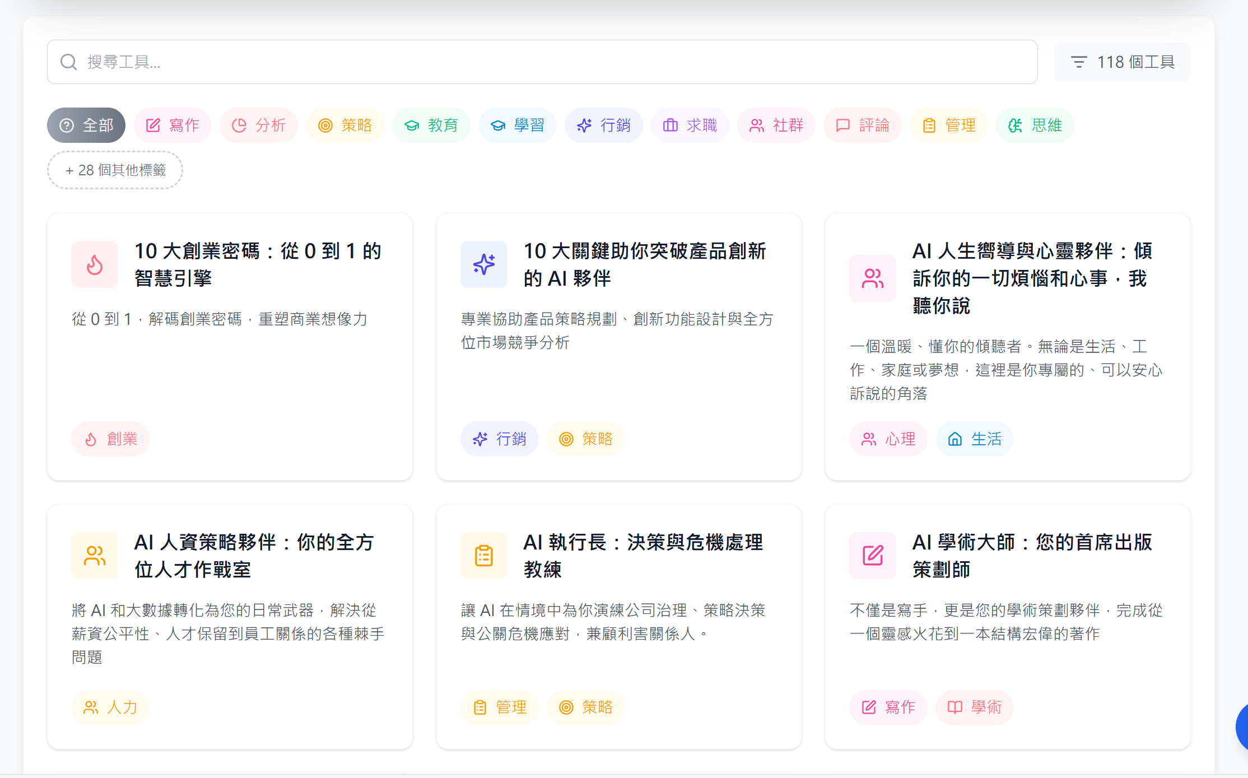The width and height of the screenshot is (1248, 778).
Task: Click the person icon on the 人資策略 card
Action: (95, 556)
